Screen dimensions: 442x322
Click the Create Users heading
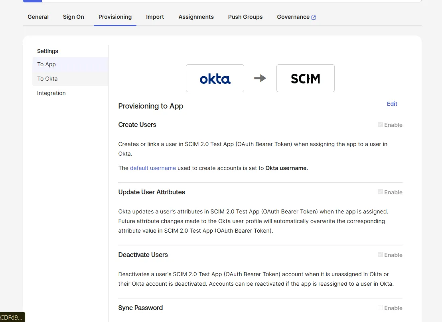137,124
